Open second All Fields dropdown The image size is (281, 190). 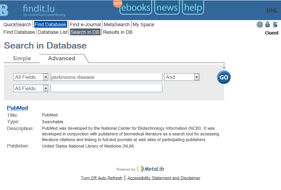coord(31,88)
